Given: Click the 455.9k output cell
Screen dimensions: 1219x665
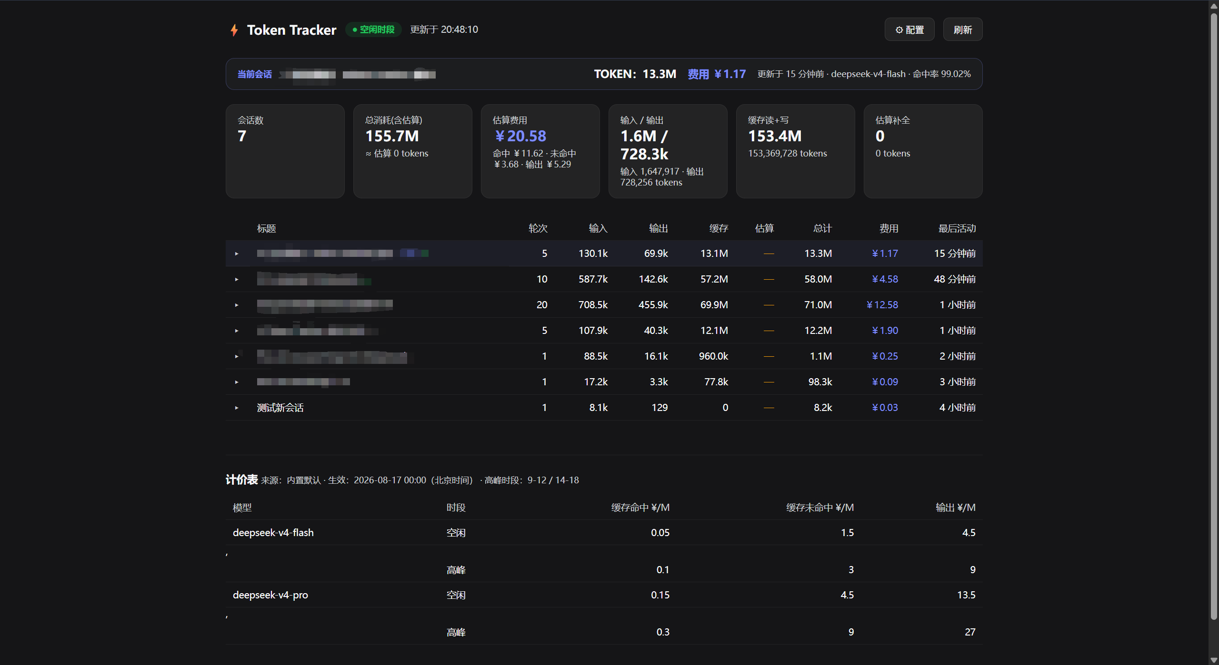Looking at the screenshot, I should [x=653, y=305].
